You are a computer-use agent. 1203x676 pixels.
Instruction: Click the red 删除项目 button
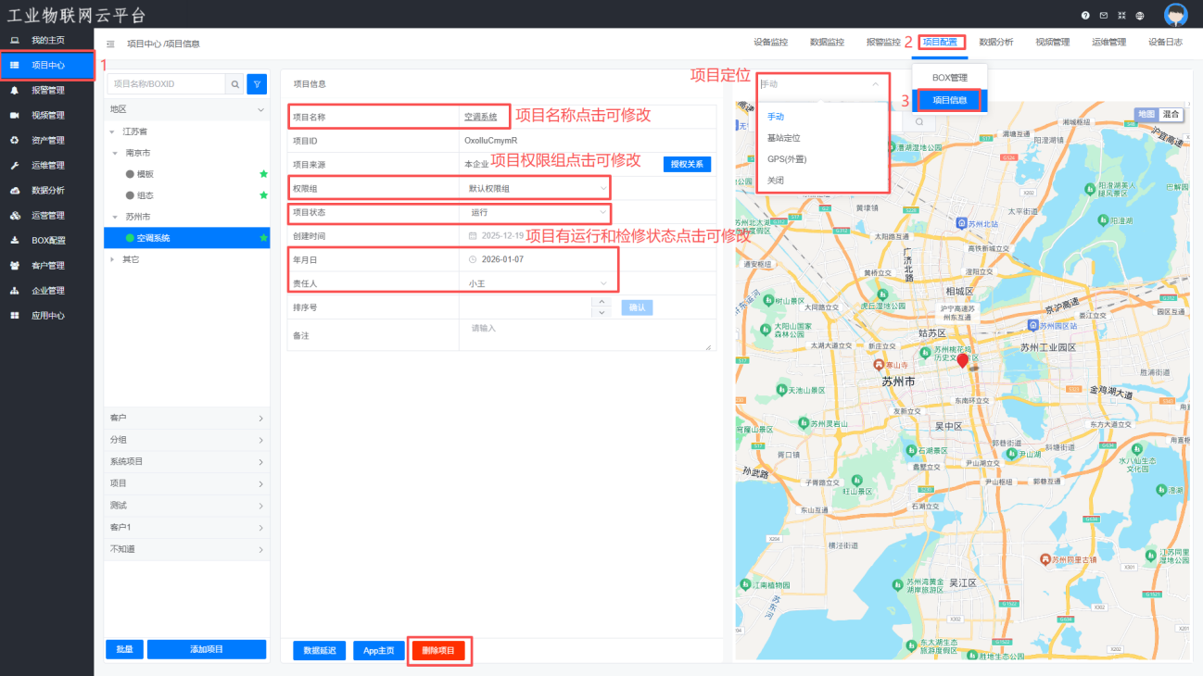pyautogui.click(x=438, y=650)
